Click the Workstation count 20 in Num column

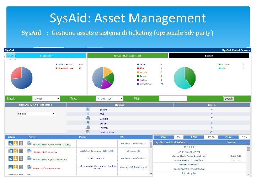click(x=212, y=132)
